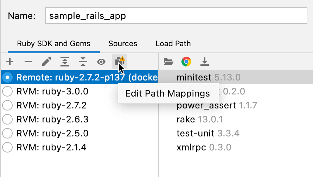
Task: Add a new Ruby SDK with plus icon
Action: pos(10,62)
